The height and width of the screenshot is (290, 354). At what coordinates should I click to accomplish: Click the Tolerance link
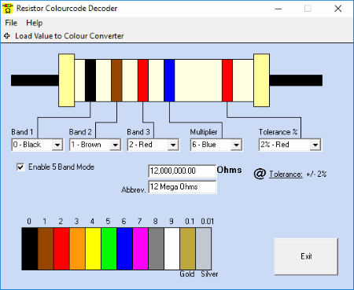tap(286, 174)
